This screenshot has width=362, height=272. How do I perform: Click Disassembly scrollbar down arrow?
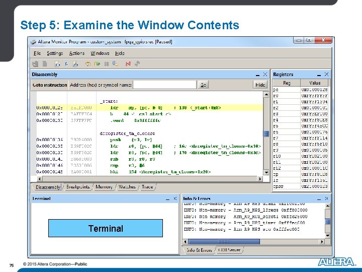click(x=266, y=172)
